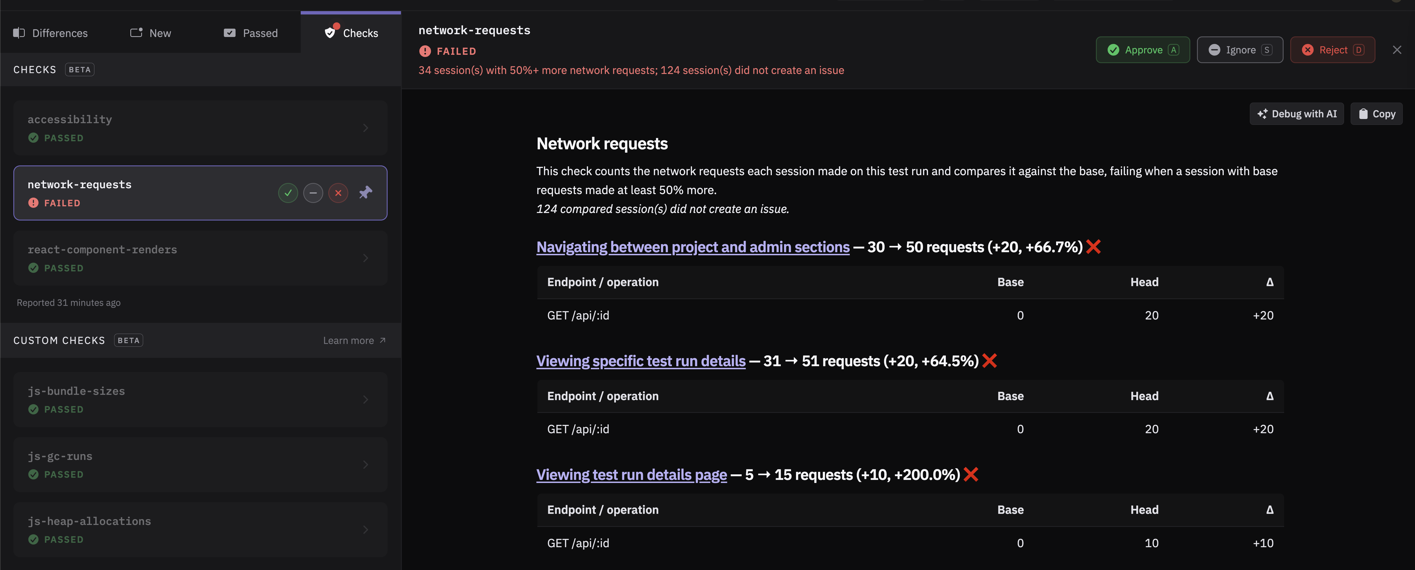Copy the check report with Copy button
Image resolution: width=1415 pixels, height=570 pixels.
pyautogui.click(x=1376, y=114)
